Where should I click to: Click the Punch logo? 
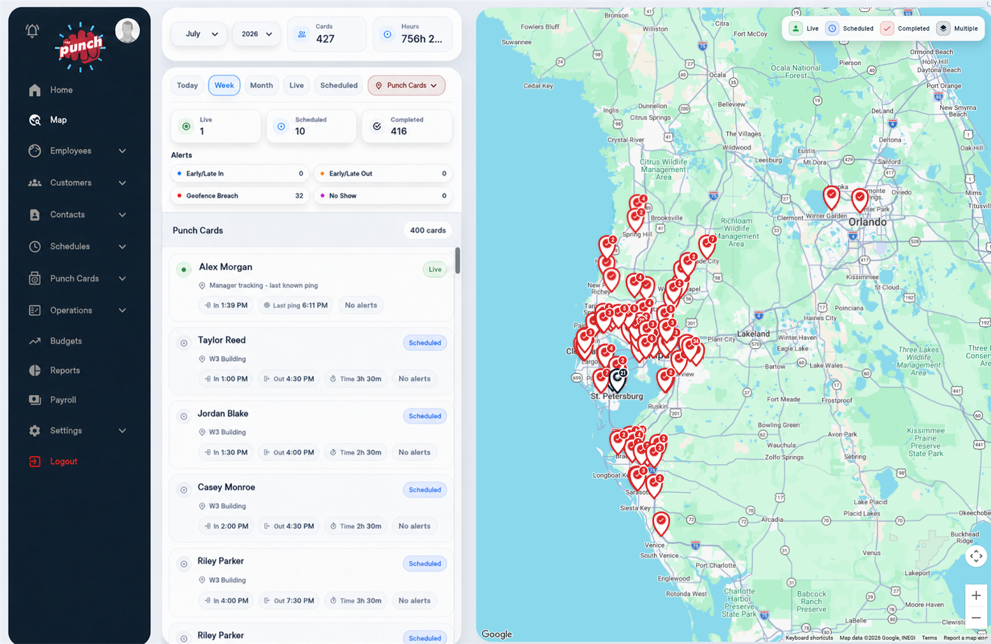[x=80, y=47]
